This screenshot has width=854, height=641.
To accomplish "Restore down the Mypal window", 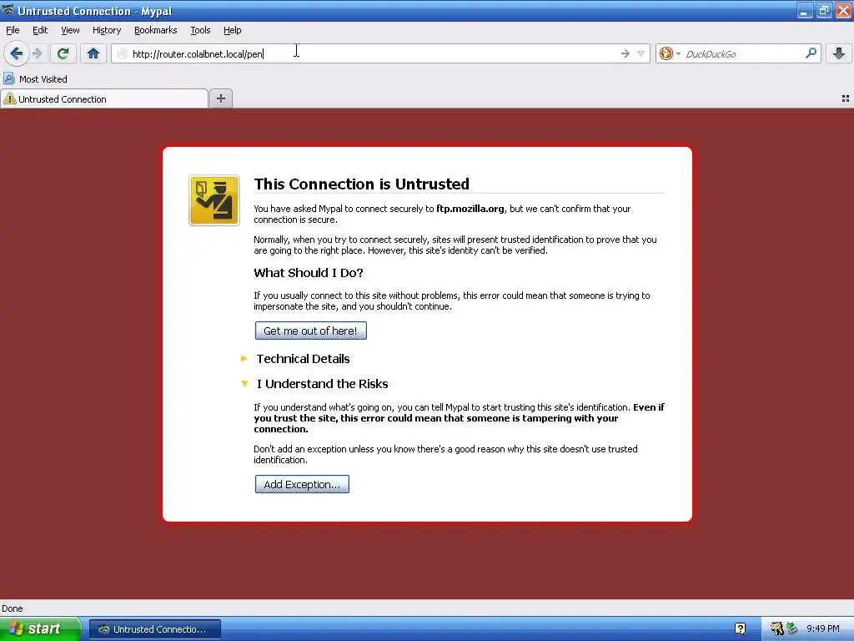I will coord(823,10).
